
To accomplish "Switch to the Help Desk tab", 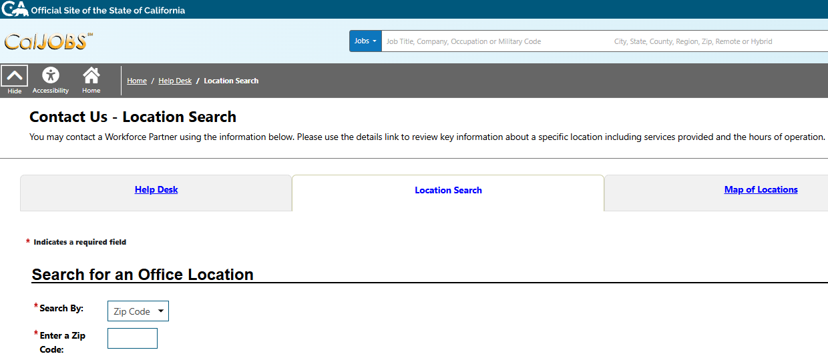I will coord(156,190).
